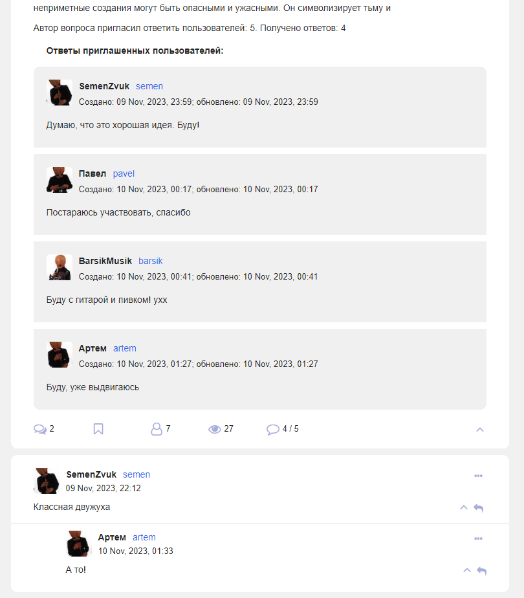The image size is (524, 598).
Task: Upvote the reply 'А то!'
Action: click(x=467, y=570)
